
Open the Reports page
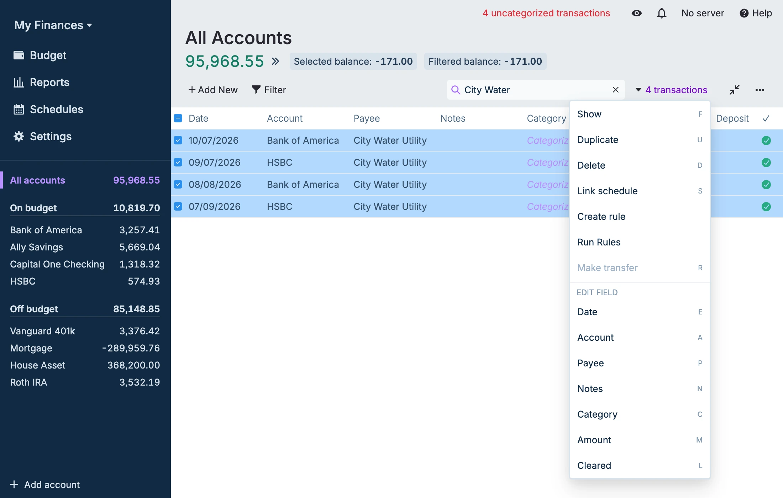click(41, 82)
